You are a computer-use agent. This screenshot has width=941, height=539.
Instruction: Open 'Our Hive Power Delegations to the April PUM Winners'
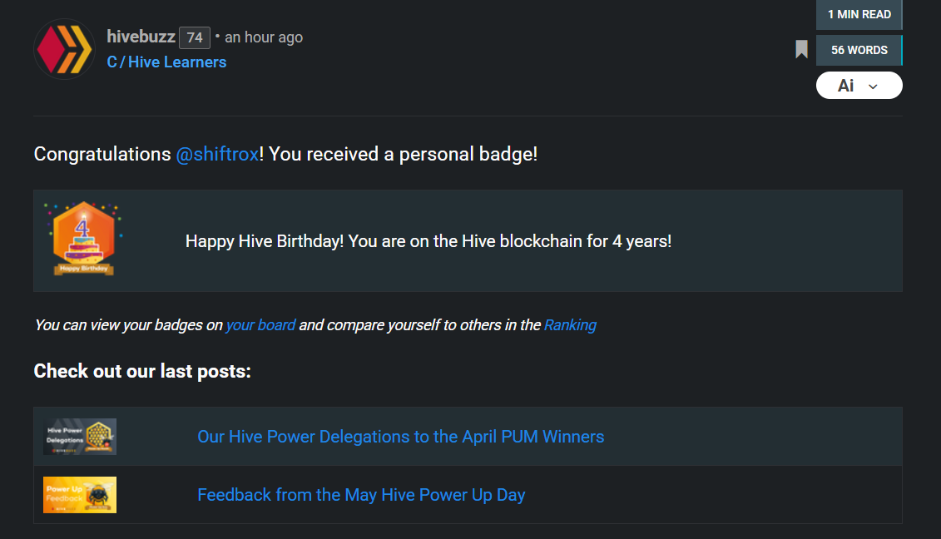(x=401, y=437)
